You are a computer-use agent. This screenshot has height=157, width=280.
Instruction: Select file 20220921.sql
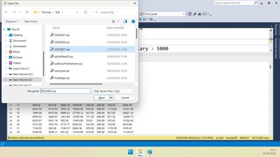pos(92,49)
